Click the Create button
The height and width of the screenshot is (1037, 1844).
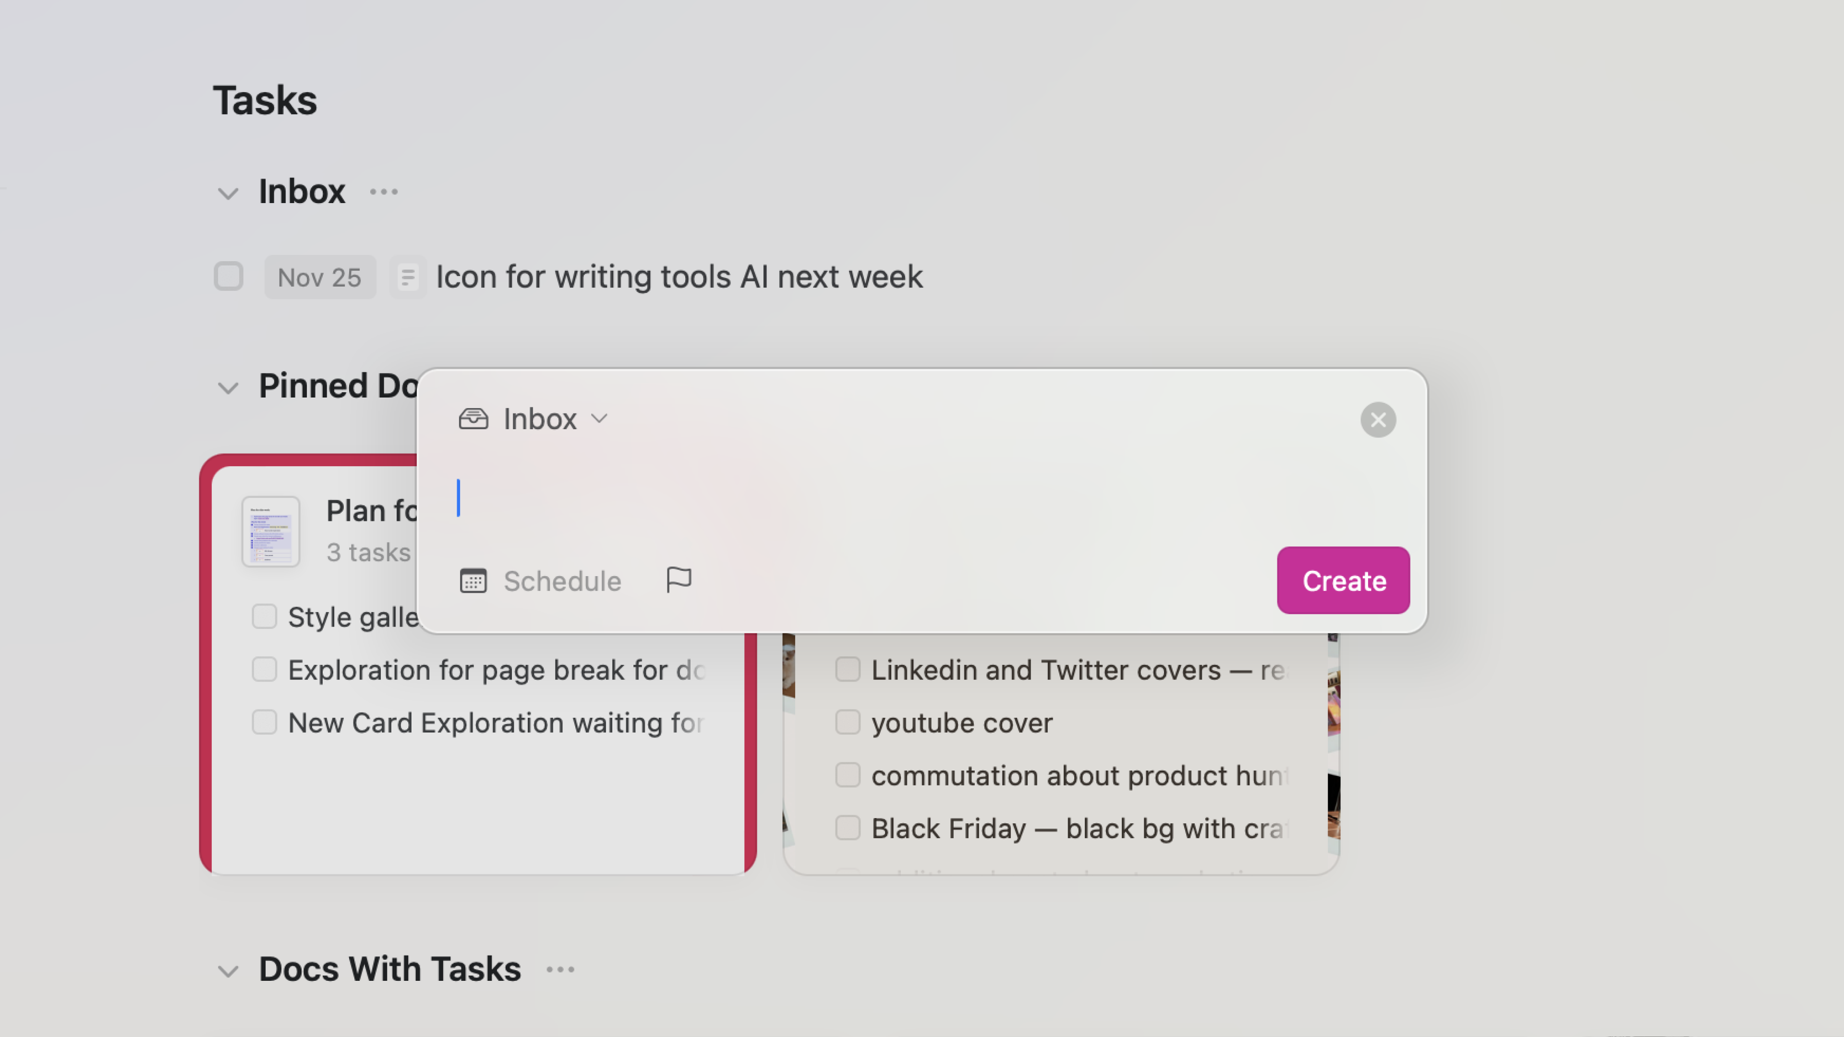coord(1342,580)
